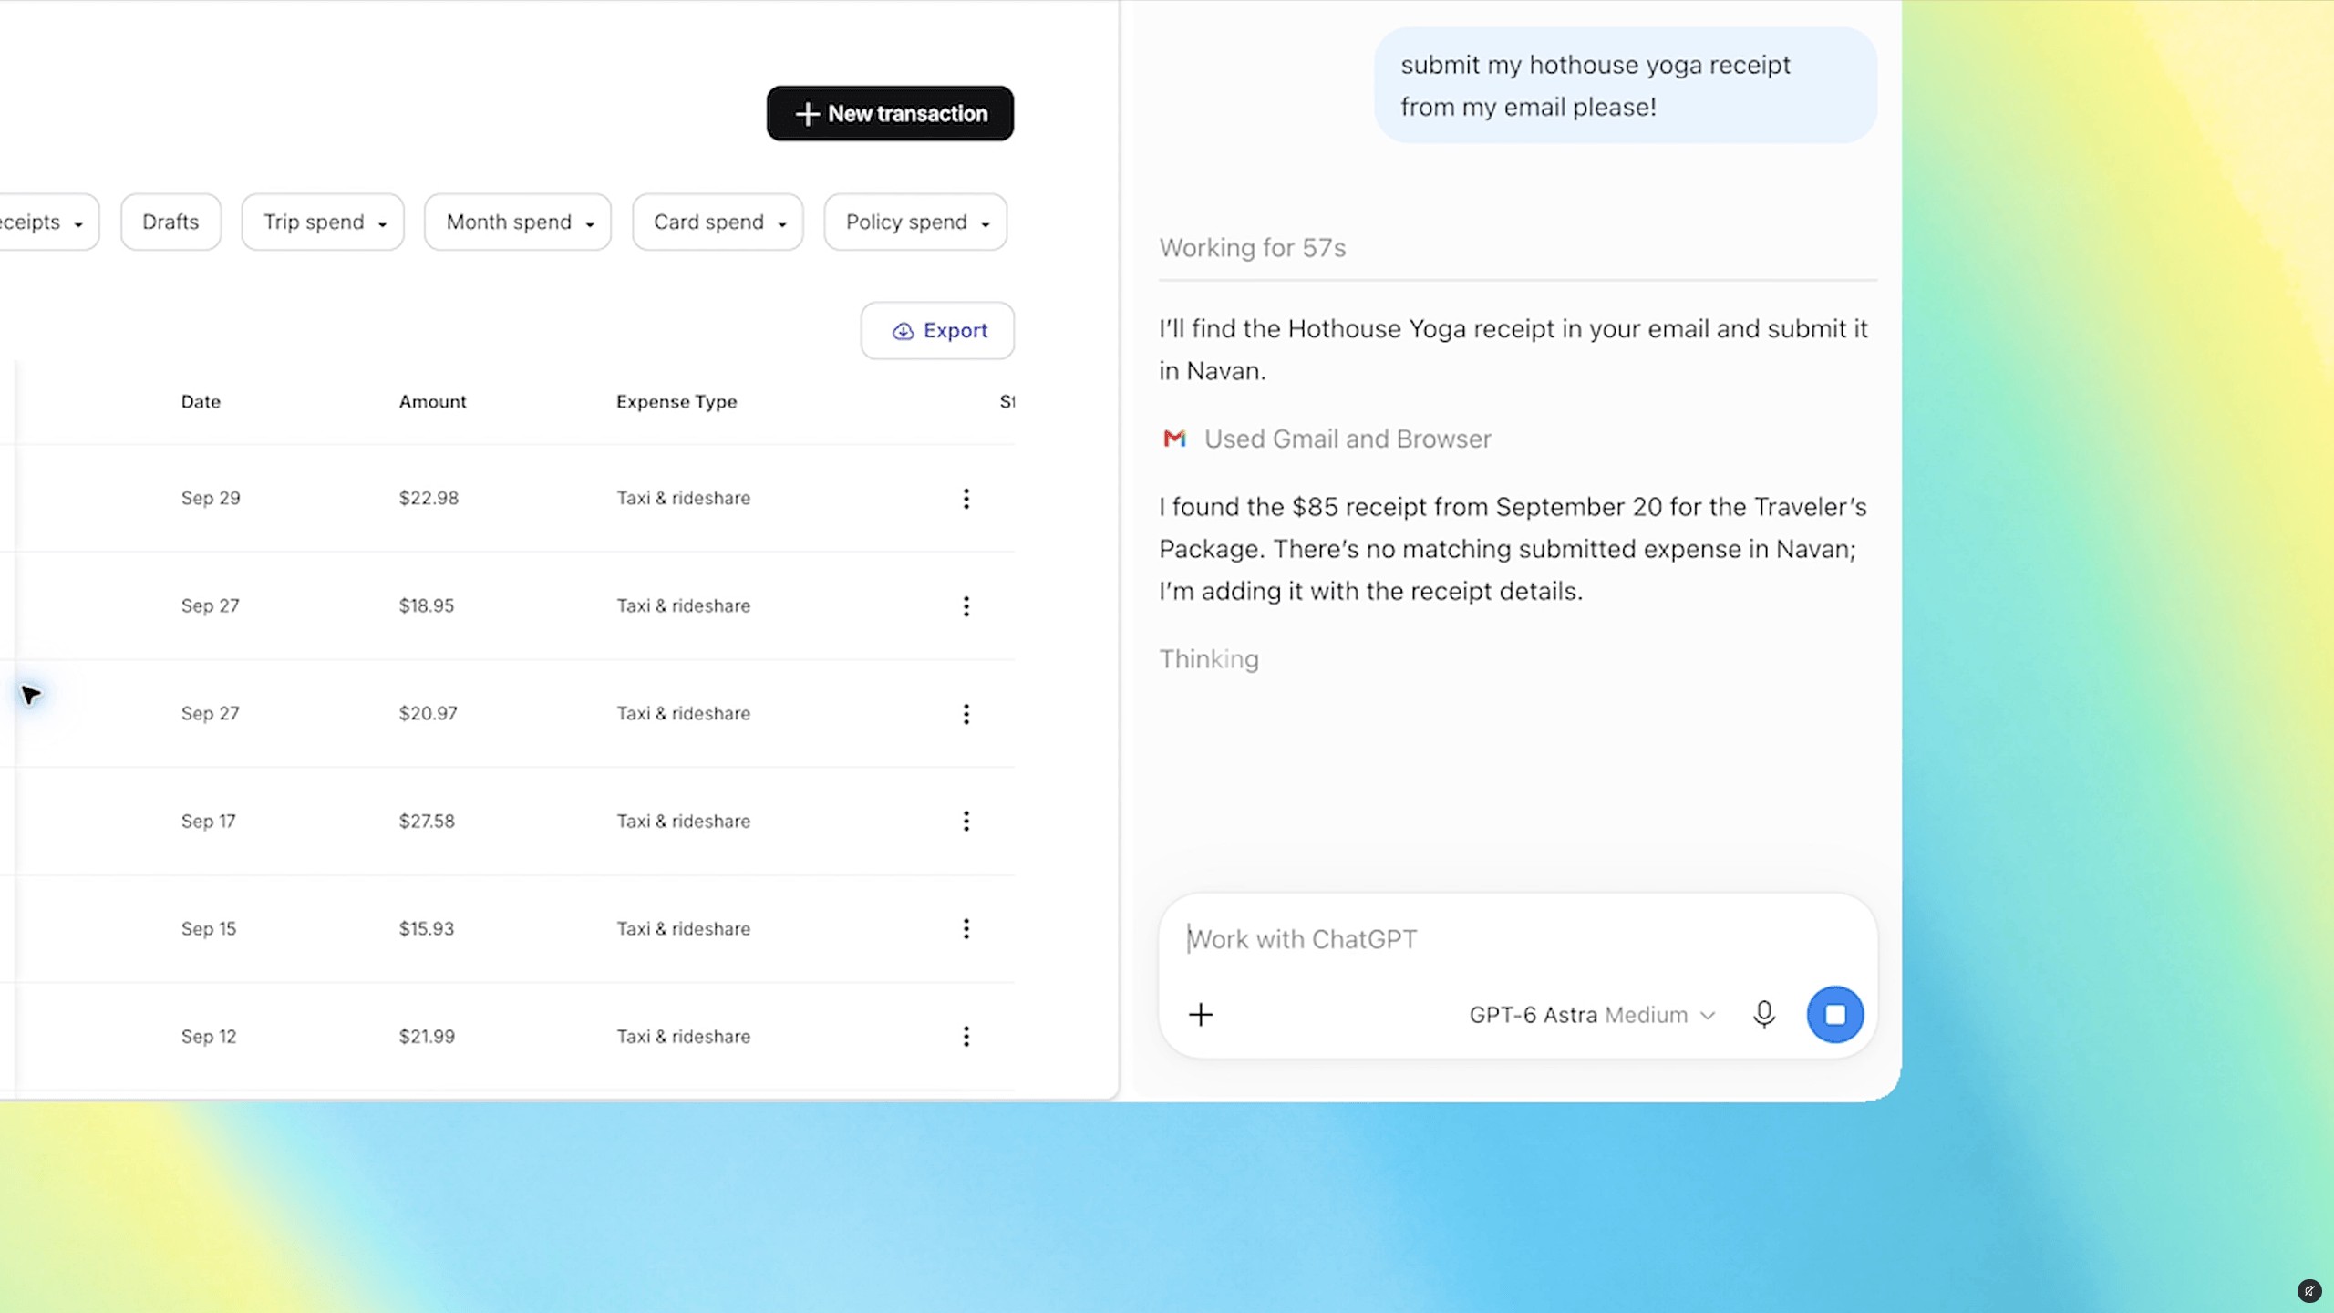The image size is (2334, 1313).
Task: Expand the Card spend filter dropdown
Action: [718, 222]
